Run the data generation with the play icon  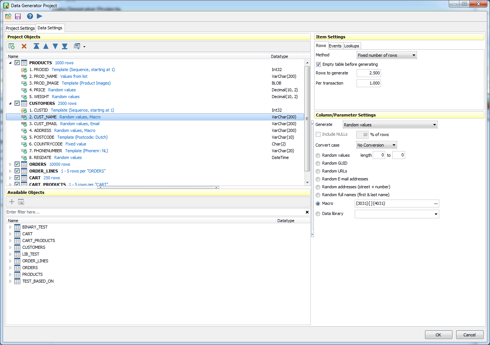click(x=39, y=16)
